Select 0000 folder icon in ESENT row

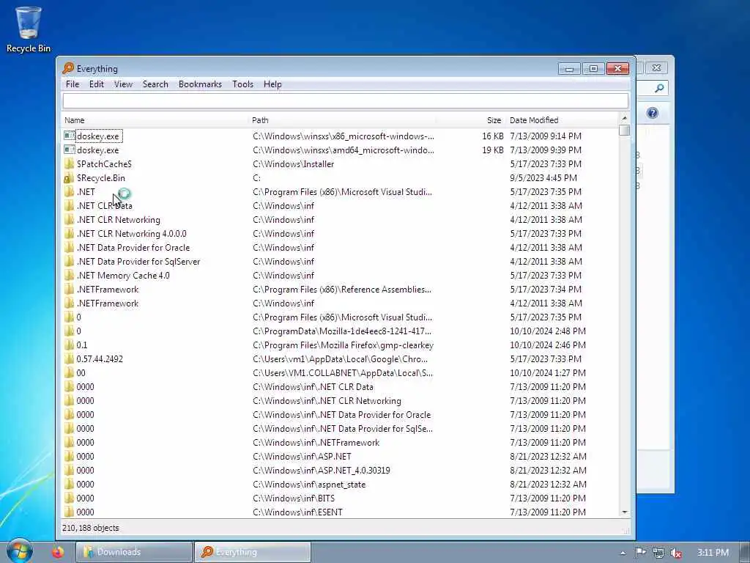pyautogui.click(x=70, y=512)
